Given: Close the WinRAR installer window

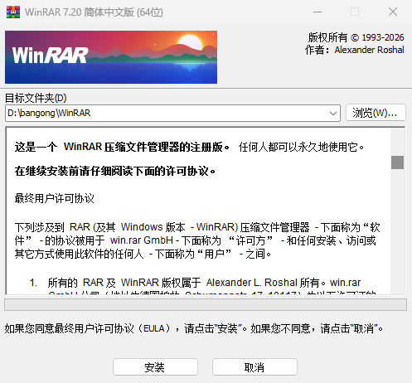Looking at the screenshot, I should (x=393, y=12).
